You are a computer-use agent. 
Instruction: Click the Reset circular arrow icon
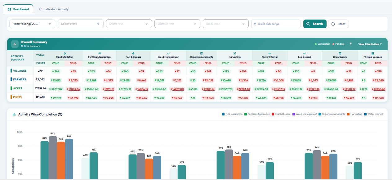tap(333, 24)
